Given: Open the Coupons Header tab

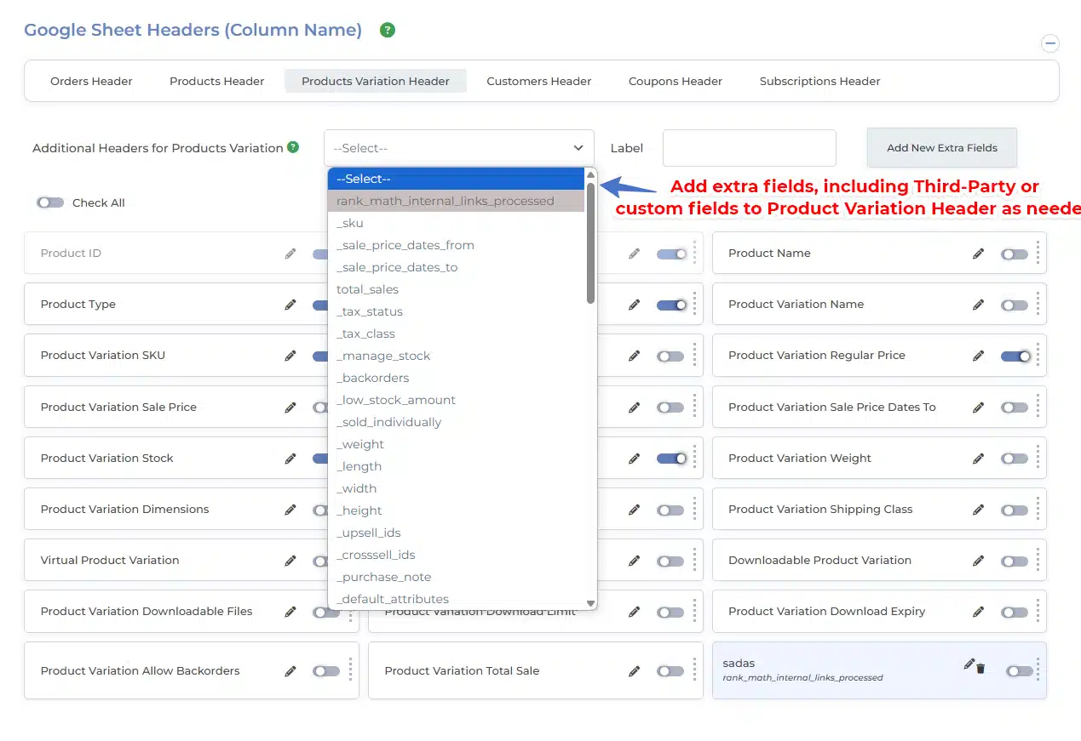Looking at the screenshot, I should click(675, 82).
